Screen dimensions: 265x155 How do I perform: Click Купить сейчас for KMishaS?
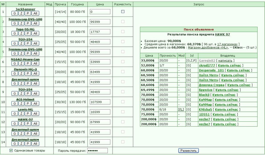tap(227, 109)
